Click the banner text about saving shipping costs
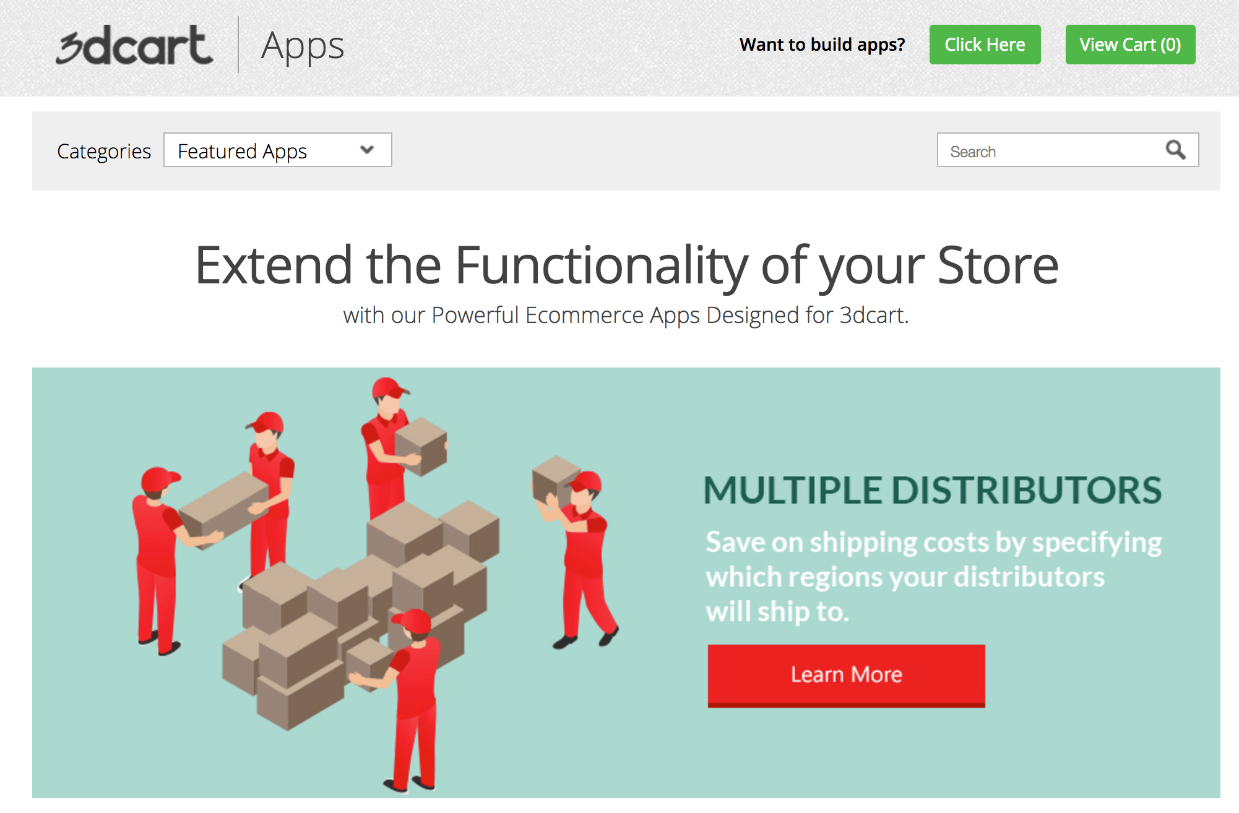The width and height of the screenshot is (1239, 813). coord(933,577)
